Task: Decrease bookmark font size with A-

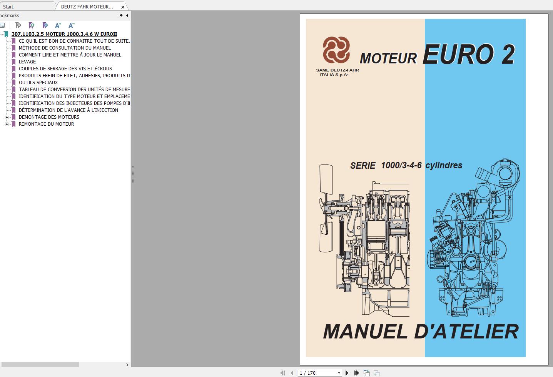Action: [71, 25]
